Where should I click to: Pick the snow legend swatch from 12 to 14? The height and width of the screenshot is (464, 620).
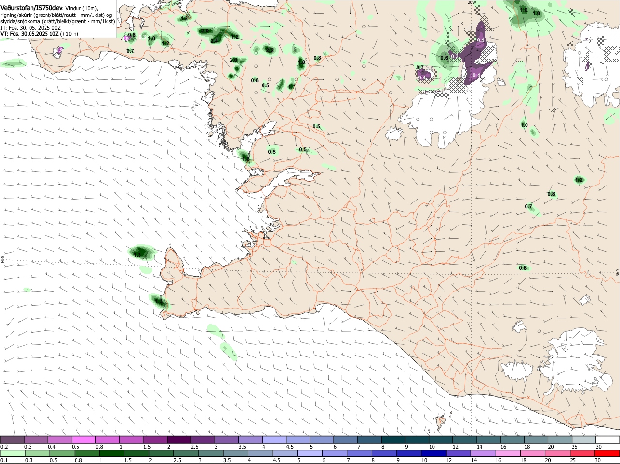tap(464, 439)
